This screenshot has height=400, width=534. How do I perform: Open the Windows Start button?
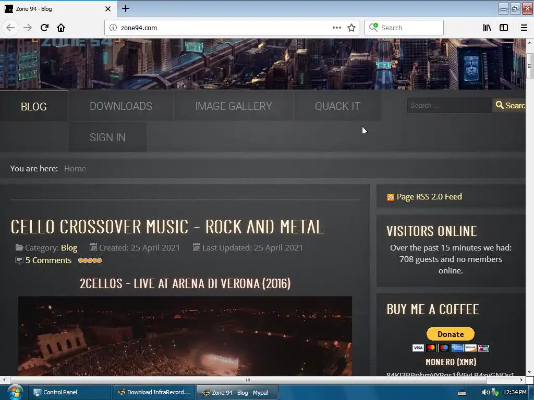[x=15, y=392]
